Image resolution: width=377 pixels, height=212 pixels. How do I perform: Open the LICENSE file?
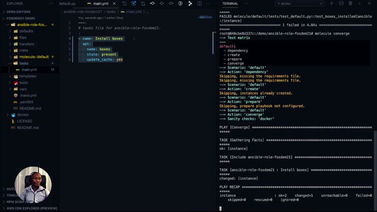pos(25,121)
